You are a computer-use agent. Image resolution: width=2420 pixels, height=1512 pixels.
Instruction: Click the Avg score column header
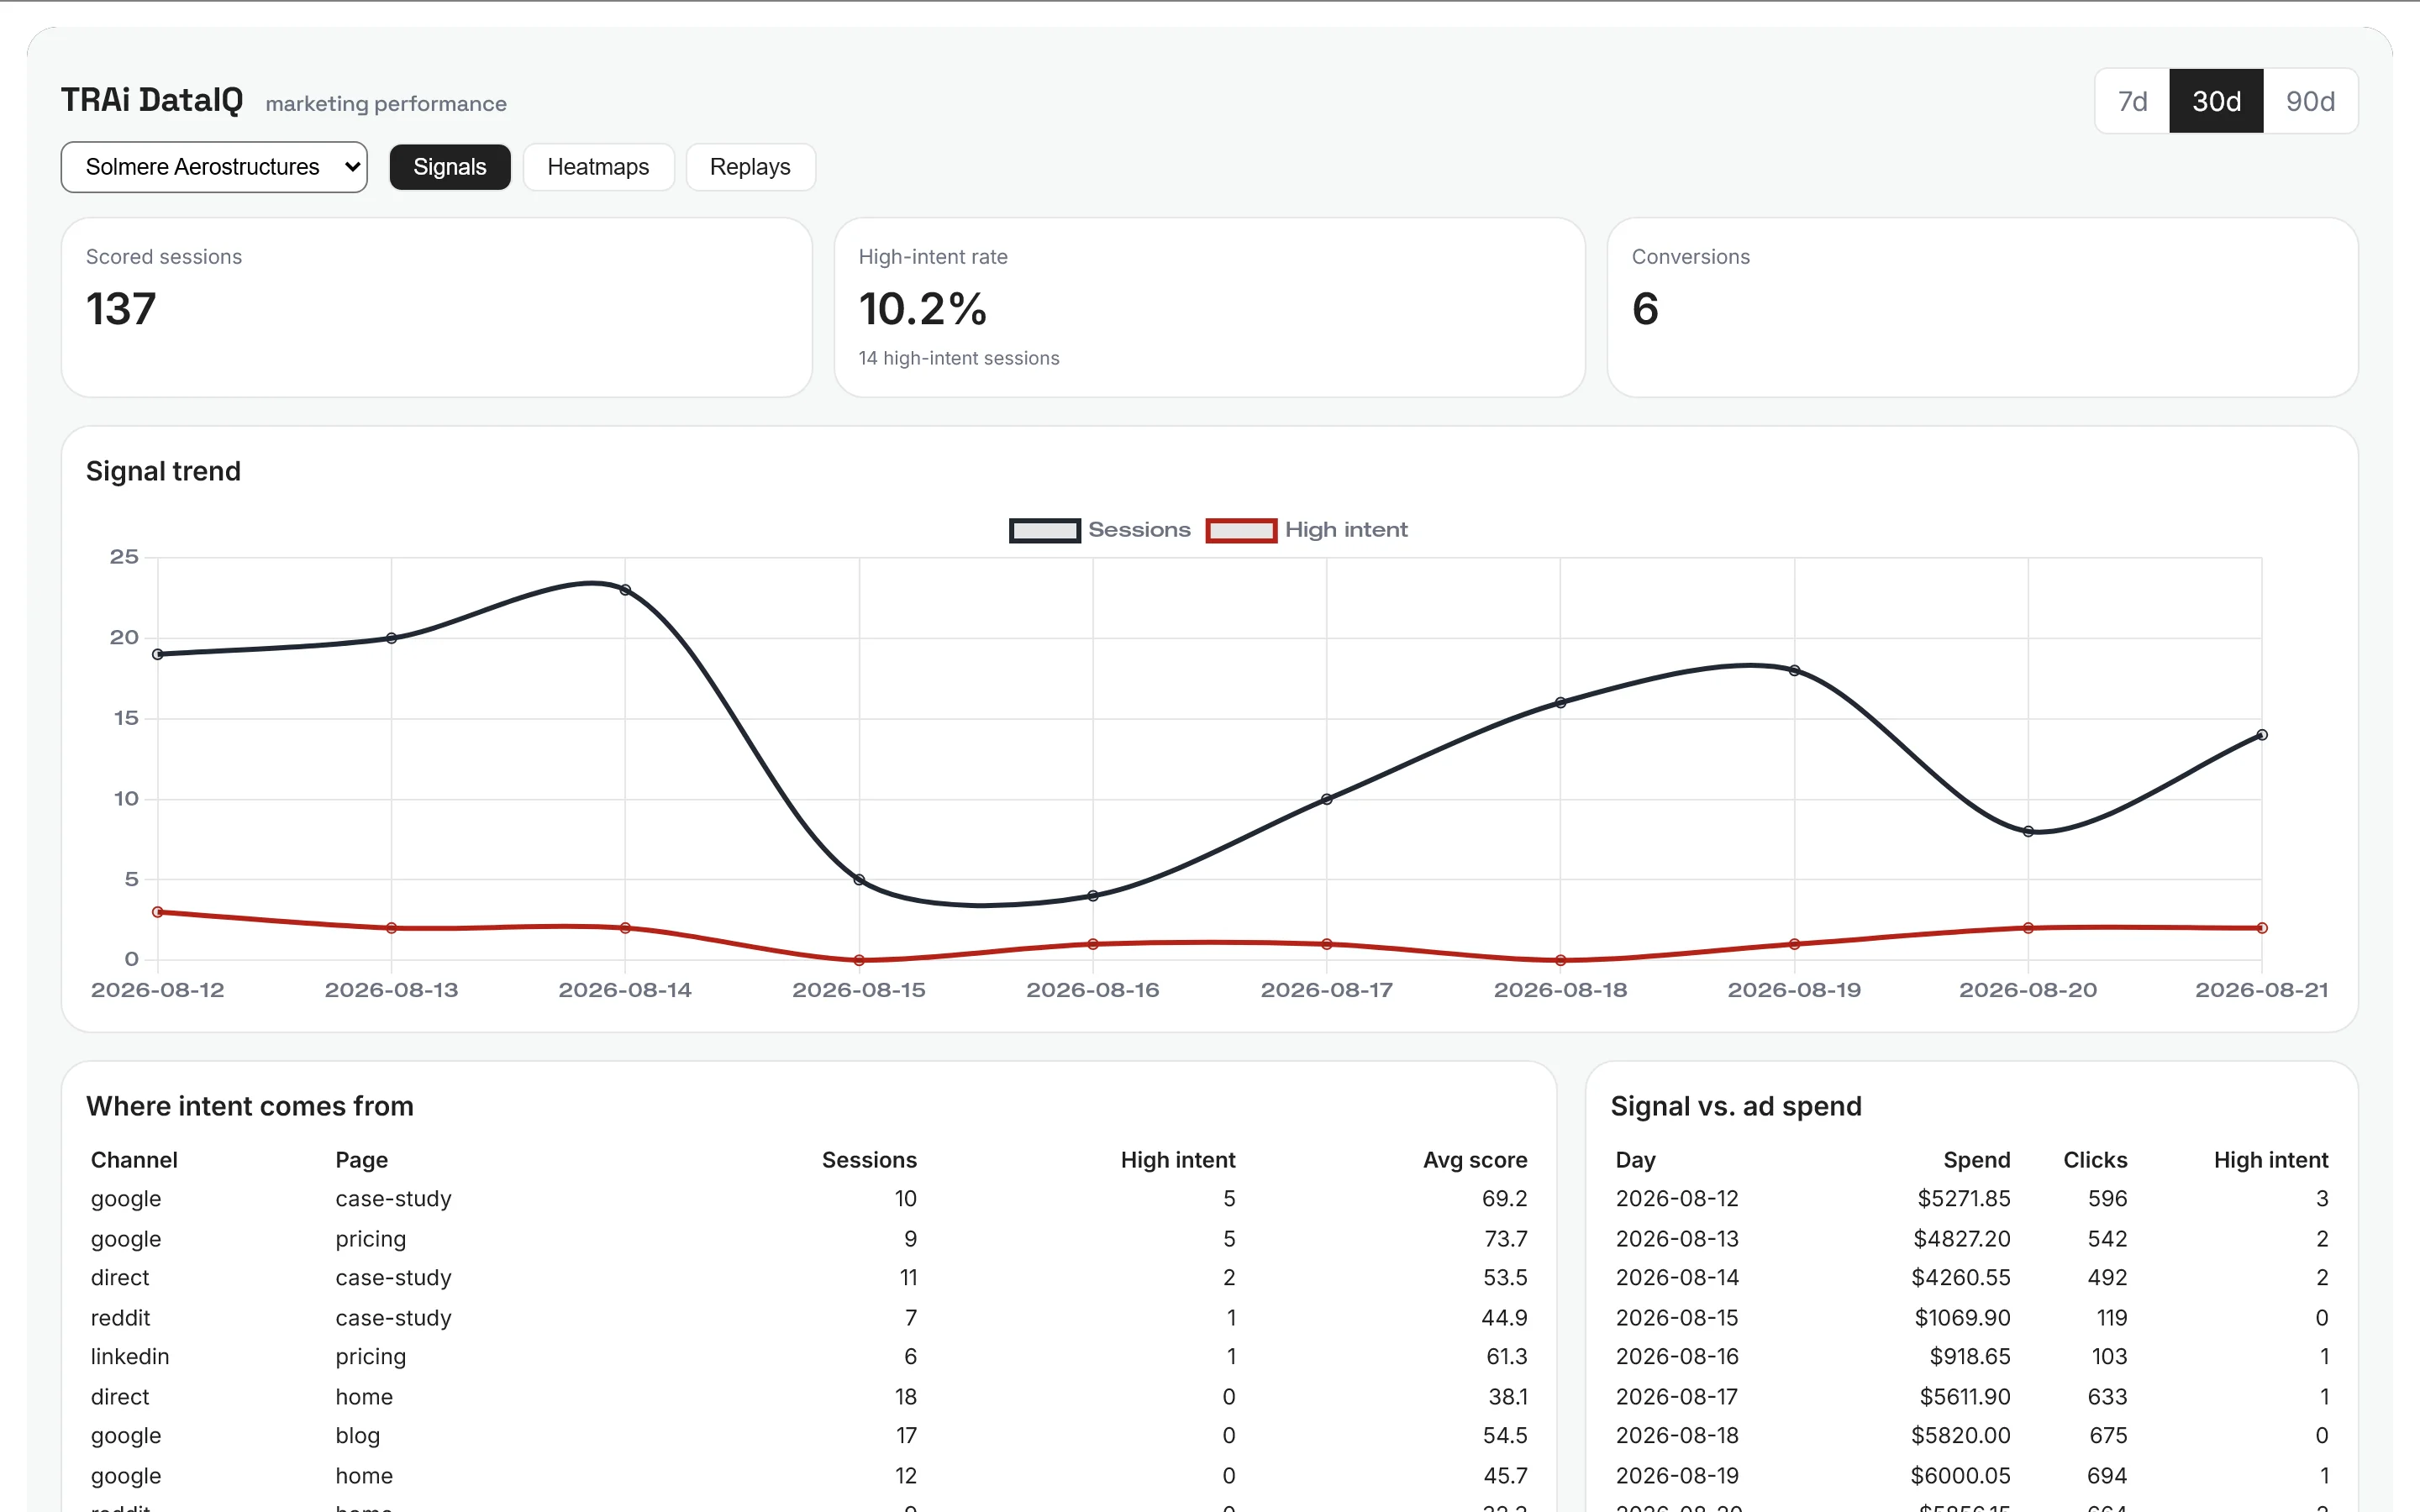point(1475,1160)
